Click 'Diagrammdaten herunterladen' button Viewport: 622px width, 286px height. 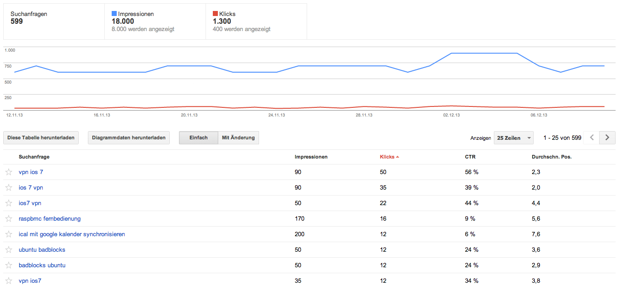(x=129, y=138)
